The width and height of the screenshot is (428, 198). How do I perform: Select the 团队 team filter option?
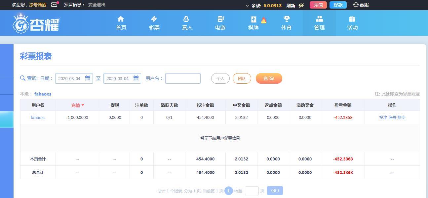pos(242,78)
